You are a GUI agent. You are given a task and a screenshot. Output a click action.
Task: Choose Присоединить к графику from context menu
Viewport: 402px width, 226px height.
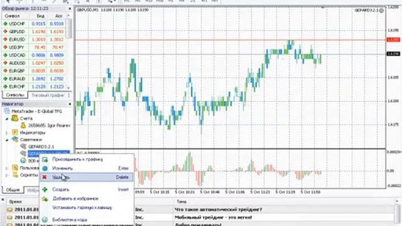point(87,159)
